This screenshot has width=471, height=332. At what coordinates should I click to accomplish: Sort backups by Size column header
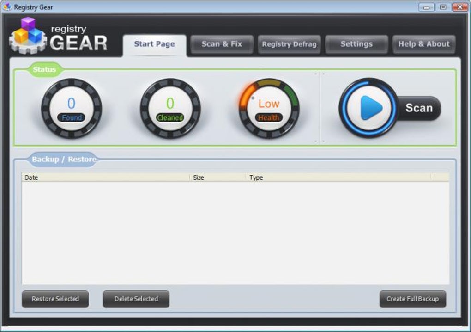tap(218, 178)
